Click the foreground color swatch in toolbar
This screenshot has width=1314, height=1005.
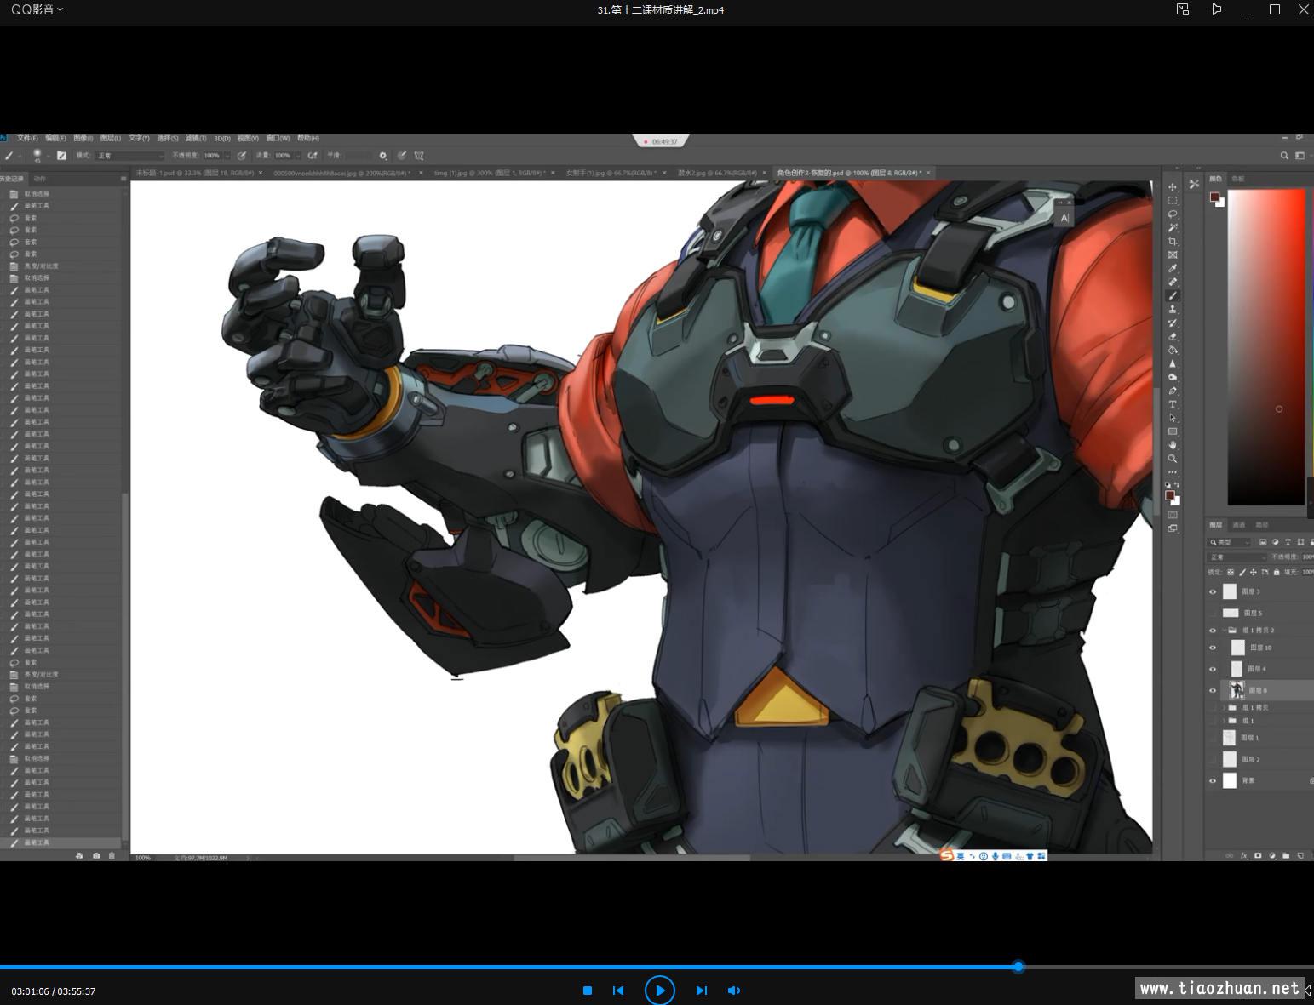click(x=1169, y=495)
